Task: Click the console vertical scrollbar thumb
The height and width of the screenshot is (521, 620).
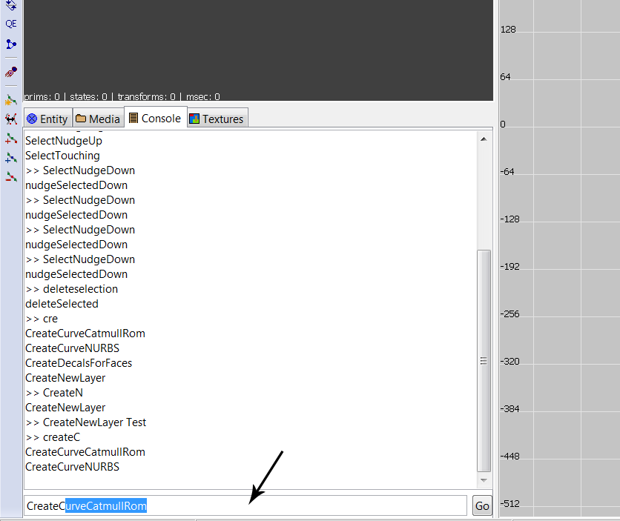Action: 484,361
